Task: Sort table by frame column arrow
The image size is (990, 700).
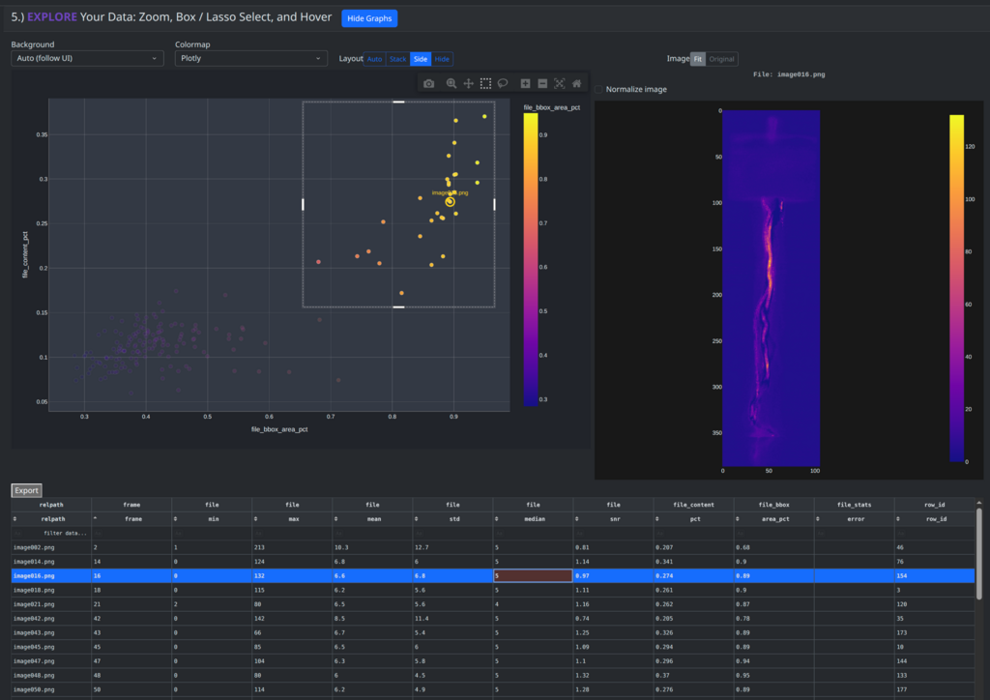Action: coord(96,519)
